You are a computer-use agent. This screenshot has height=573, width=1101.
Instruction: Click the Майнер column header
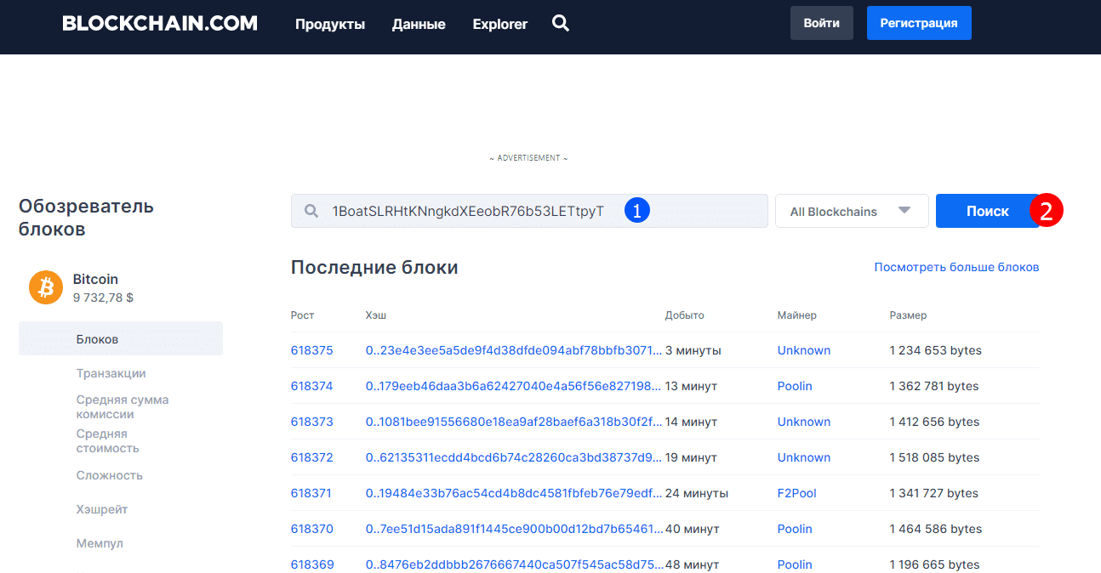(x=797, y=315)
